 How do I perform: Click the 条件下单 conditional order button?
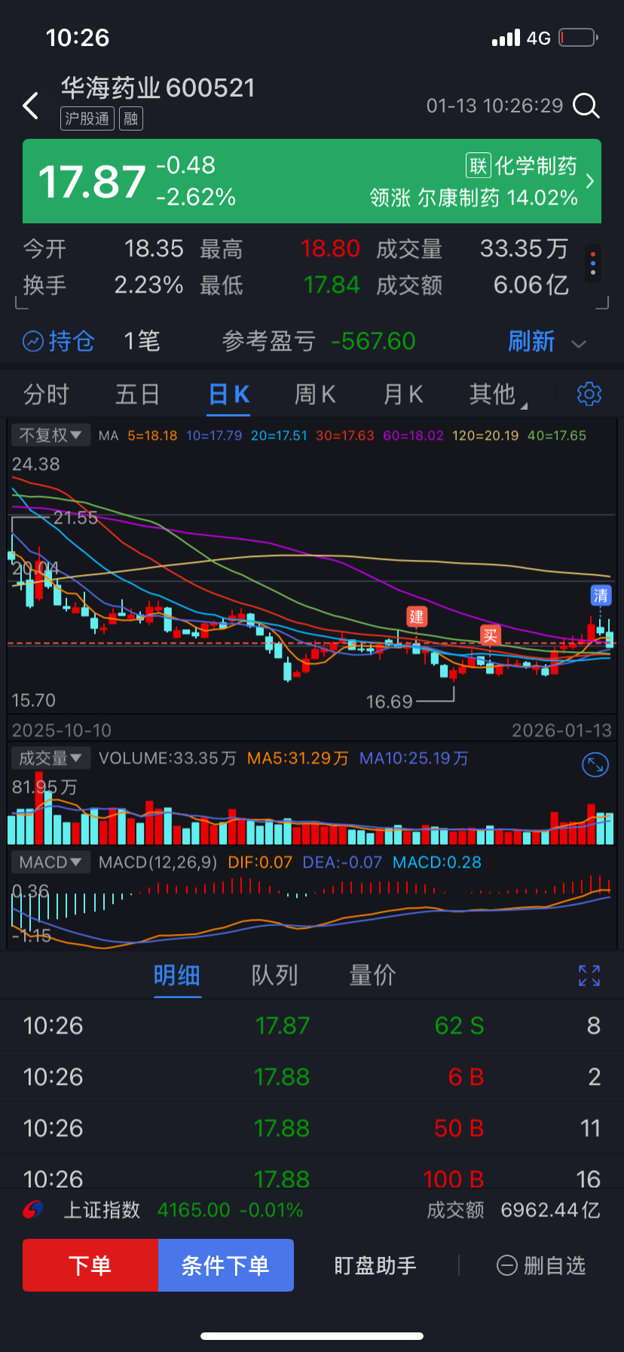(225, 1265)
